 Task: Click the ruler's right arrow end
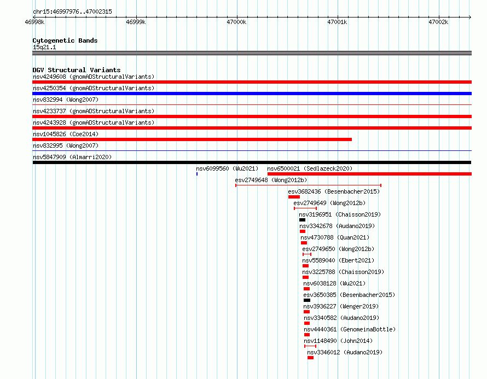pyautogui.click(x=470, y=17)
